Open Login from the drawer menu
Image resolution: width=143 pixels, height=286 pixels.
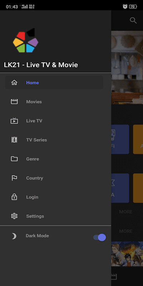pos(54,197)
